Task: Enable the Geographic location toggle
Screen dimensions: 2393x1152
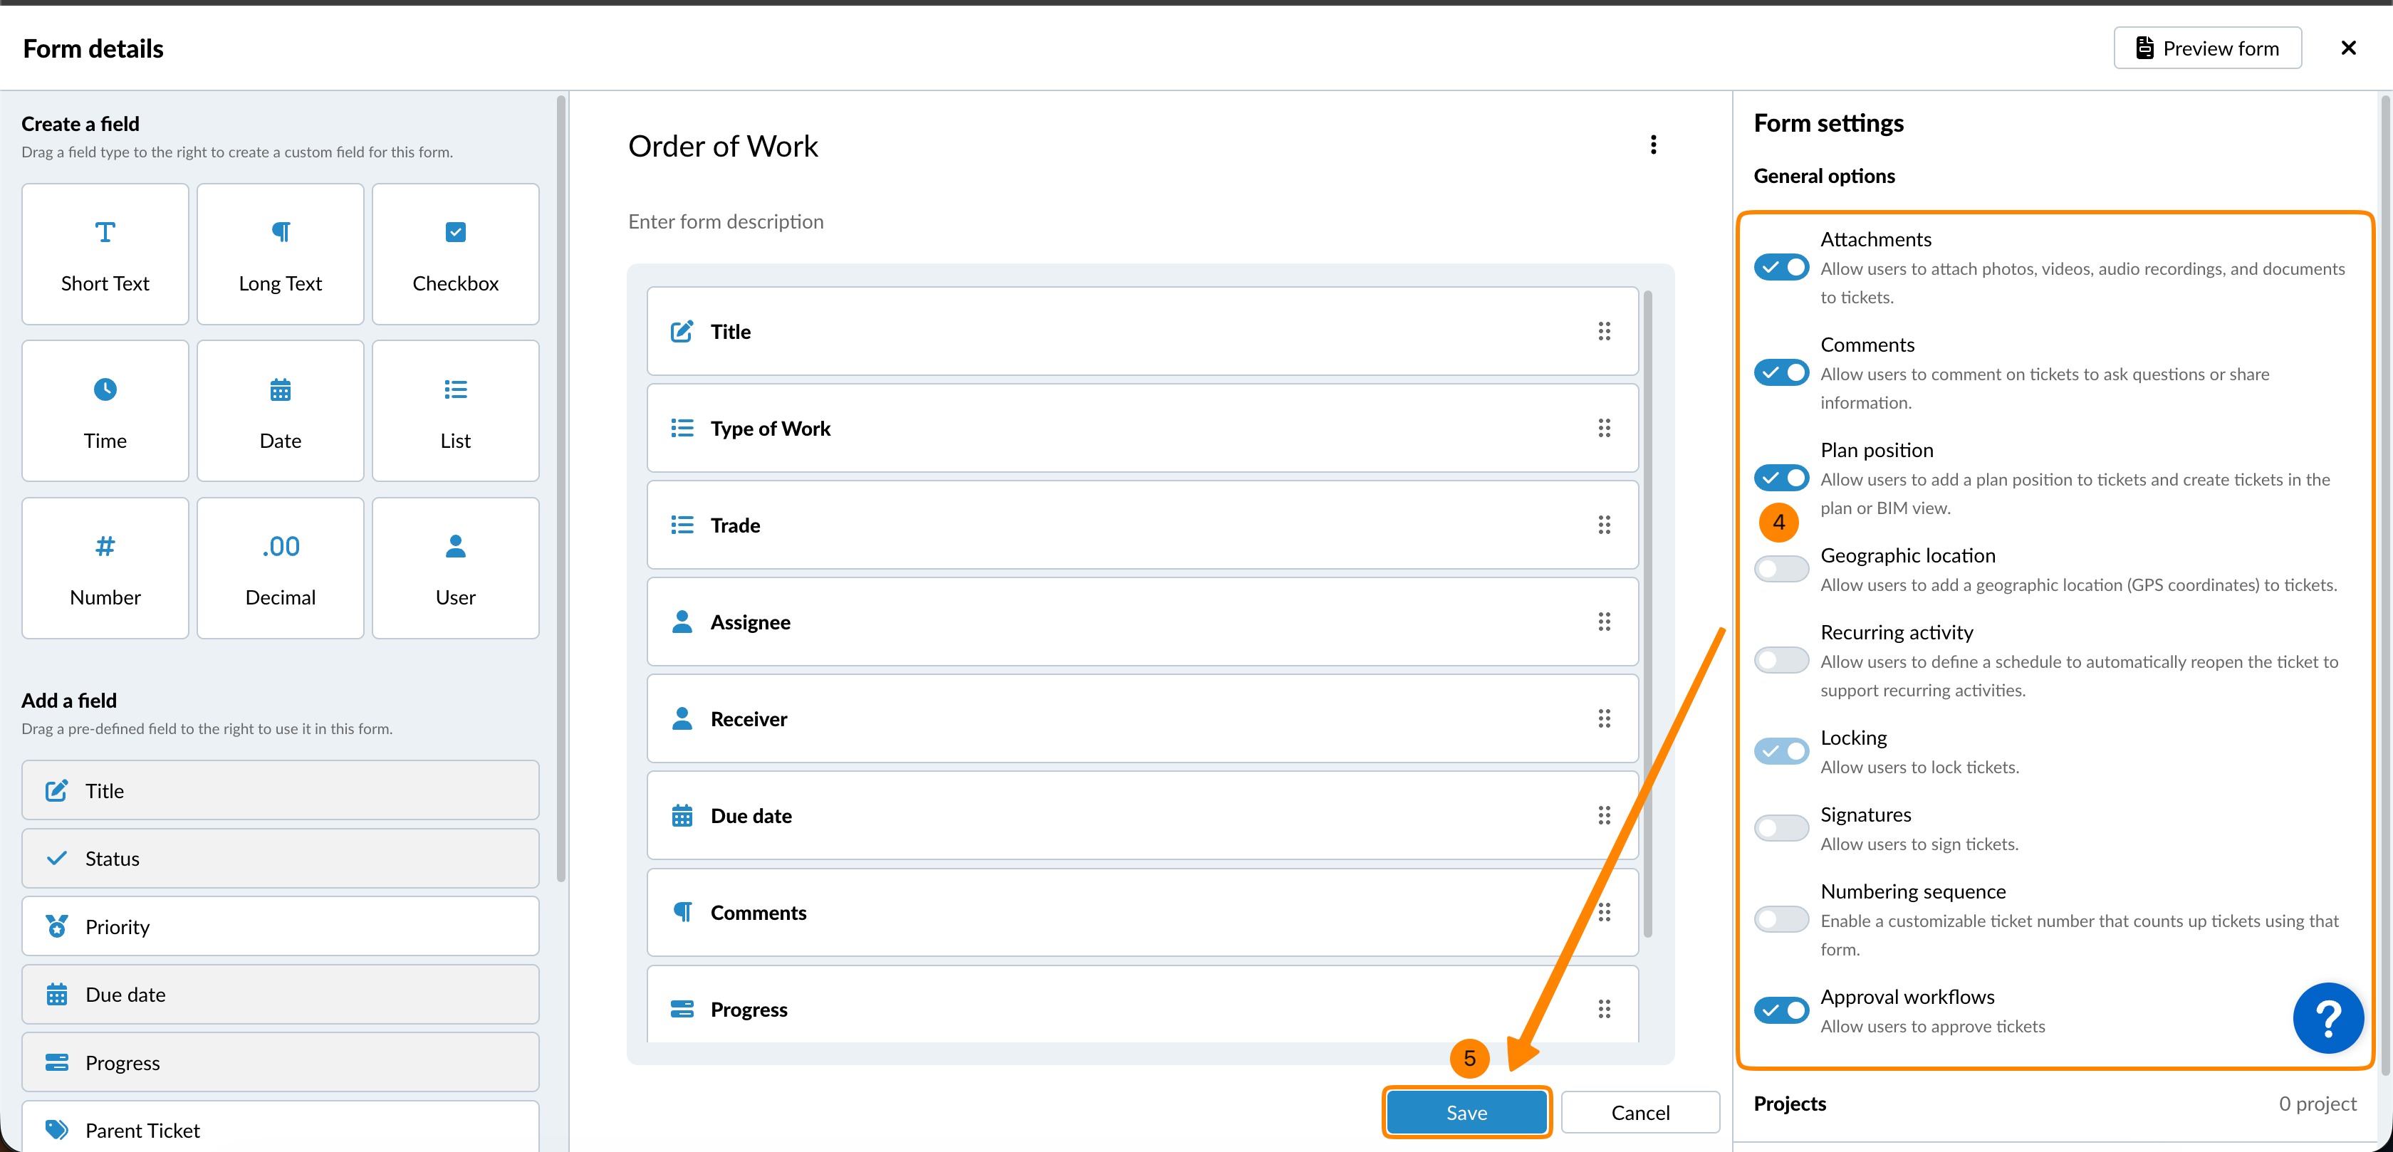Action: pyautogui.click(x=1781, y=567)
